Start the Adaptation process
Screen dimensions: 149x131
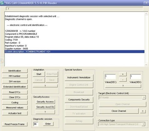39,74
